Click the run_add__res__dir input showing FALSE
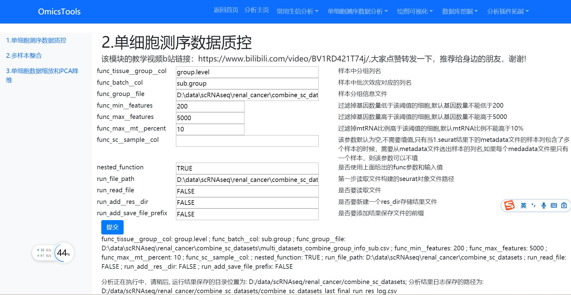 [x=247, y=203]
